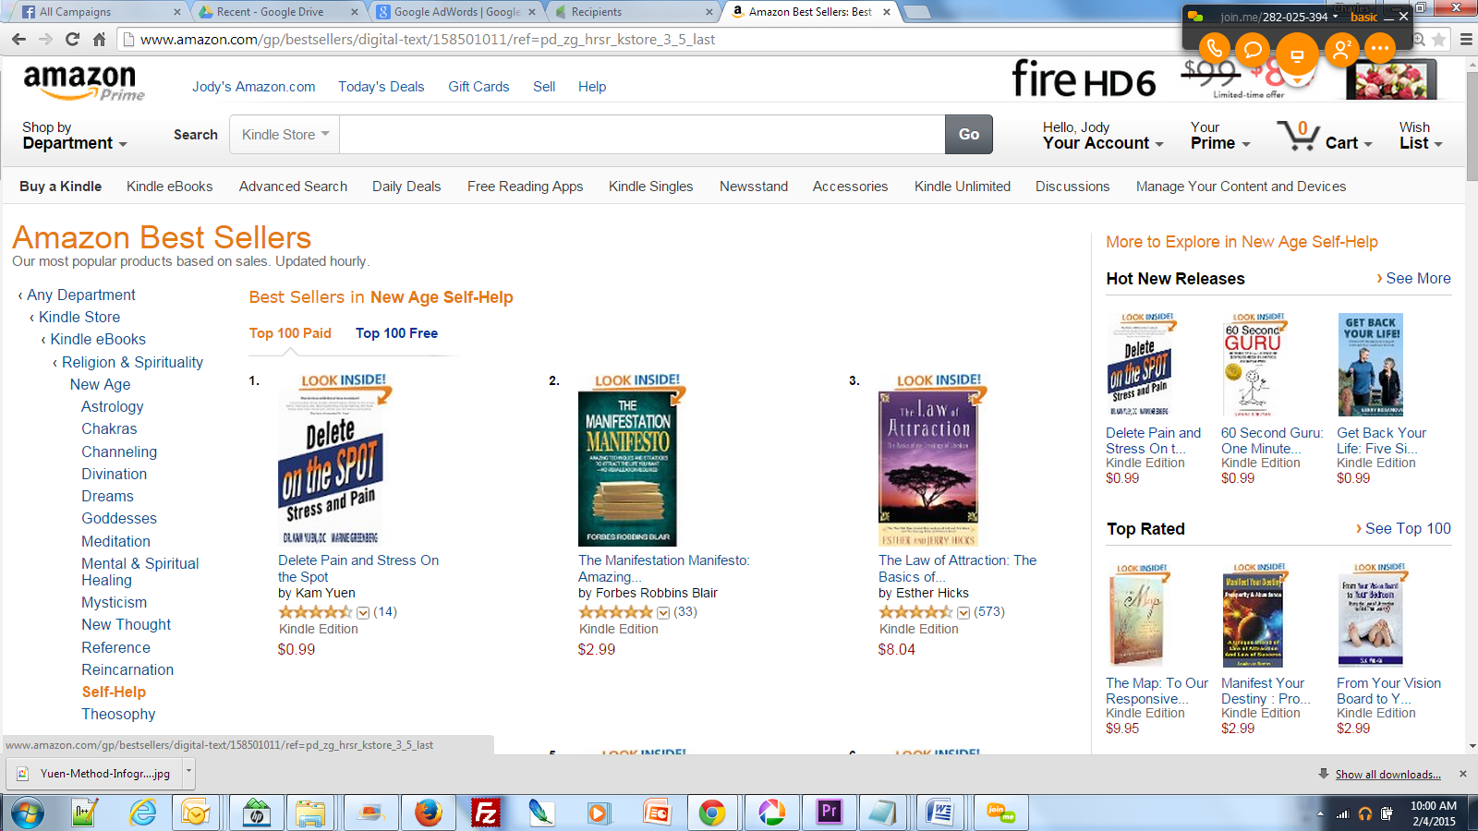Click the Amazon Prime logo
Screen dimensions: 1478x831
coord(83,83)
